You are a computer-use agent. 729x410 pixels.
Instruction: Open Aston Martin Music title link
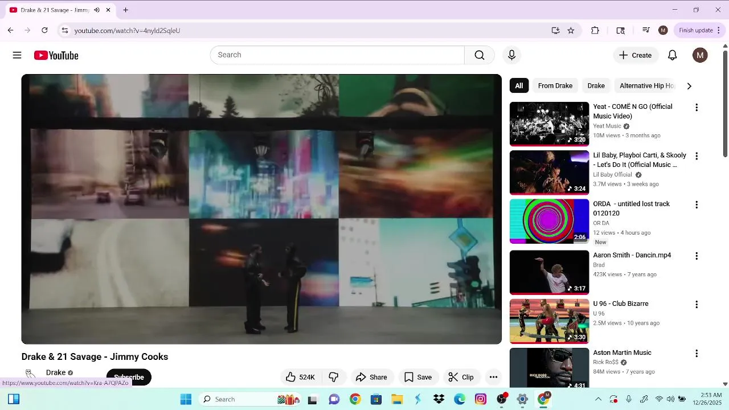pos(622,352)
